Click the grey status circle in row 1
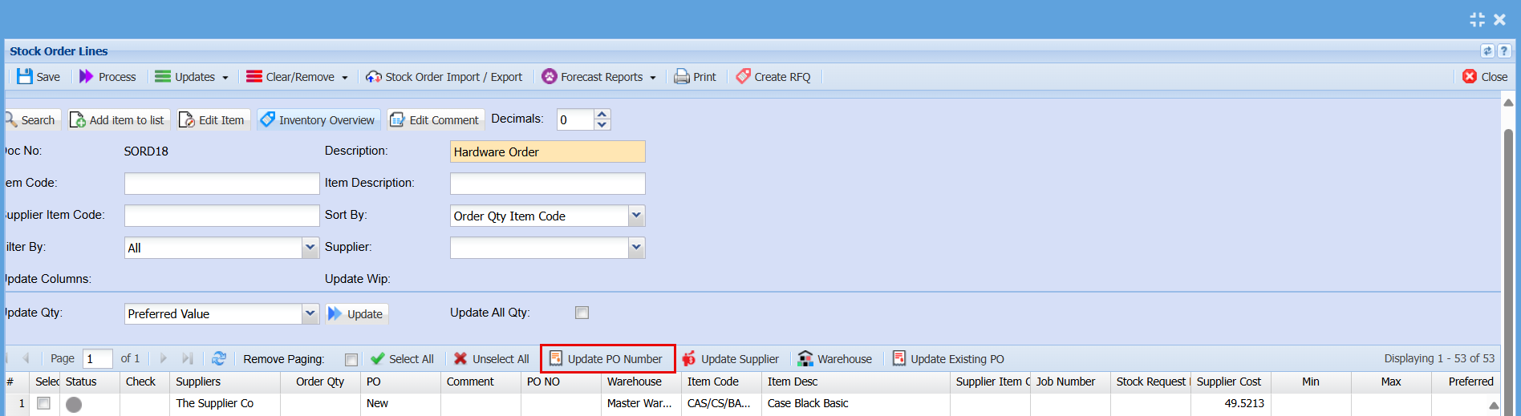 (x=74, y=405)
